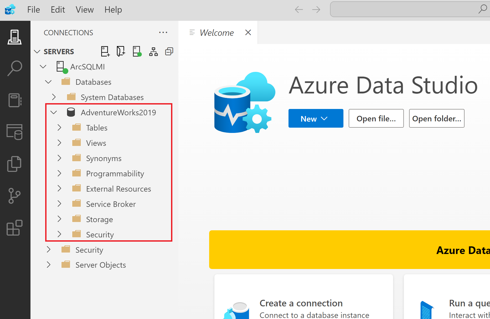Image resolution: width=490 pixels, height=319 pixels.
Task: Click the ArcSQLMI server icon
Action: click(x=62, y=67)
